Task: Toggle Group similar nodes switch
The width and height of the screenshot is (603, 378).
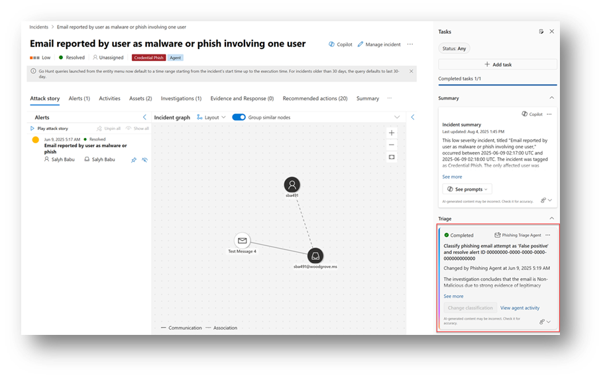Action: coord(239,117)
